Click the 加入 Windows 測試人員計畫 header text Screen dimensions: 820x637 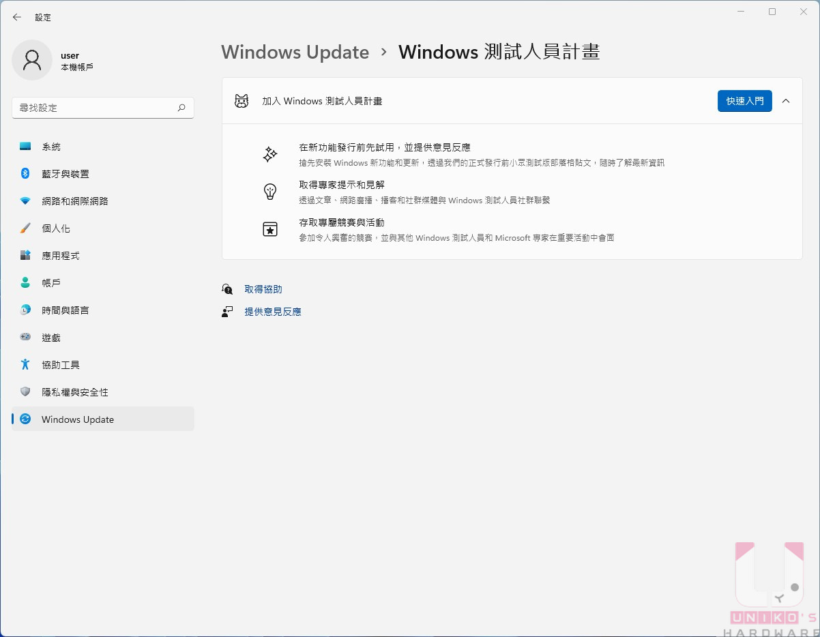pyautogui.click(x=322, y=101)
